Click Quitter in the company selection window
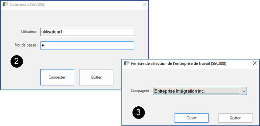The image size is (260, 126). point(235,118)
